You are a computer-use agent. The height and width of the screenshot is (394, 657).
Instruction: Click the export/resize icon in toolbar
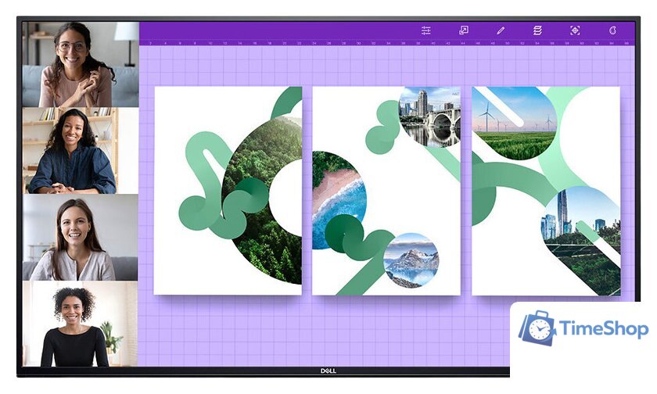463,30
